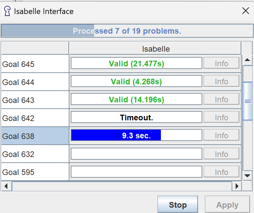Click the vertical scrollbar thumb

point(248,101)
